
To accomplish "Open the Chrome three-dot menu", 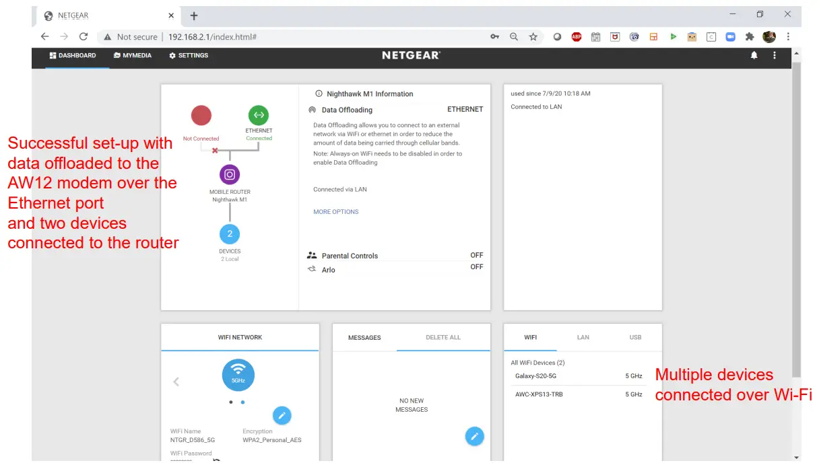I will pyautogui.click(x=788, y=37).
